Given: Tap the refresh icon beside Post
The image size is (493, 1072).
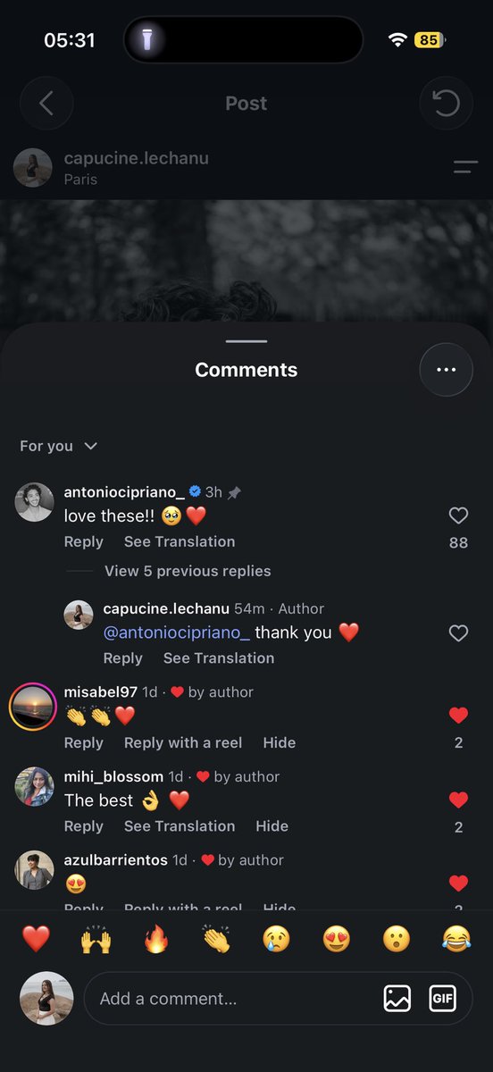Looking at the screenshot, I should coord(446,104).
